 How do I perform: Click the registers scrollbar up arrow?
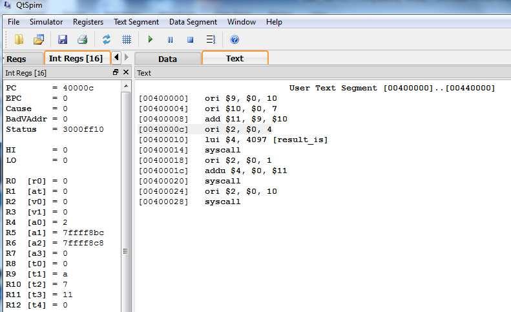pos(126,87)
